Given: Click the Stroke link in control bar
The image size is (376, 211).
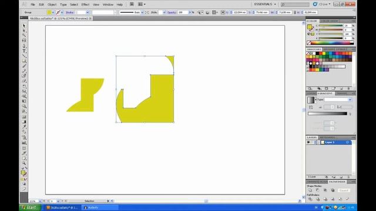Looking at the screenshot, I should [70, 12].
